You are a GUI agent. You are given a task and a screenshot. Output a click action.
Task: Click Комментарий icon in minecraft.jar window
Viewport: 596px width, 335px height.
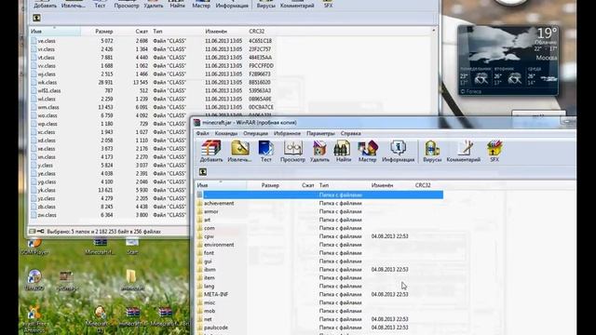[x=464, y=151]
